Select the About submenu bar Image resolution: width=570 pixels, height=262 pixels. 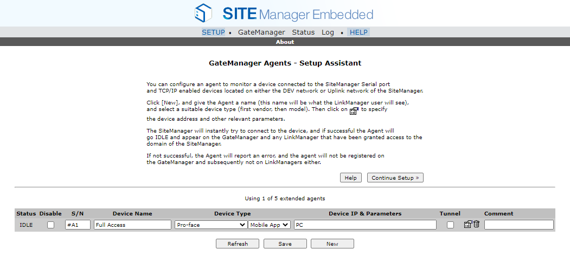(285, 42)
